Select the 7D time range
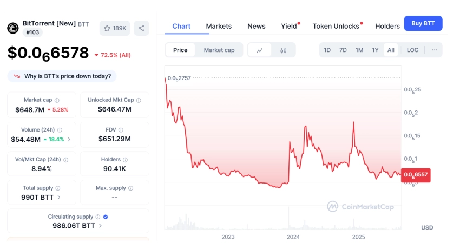Image resolution: width=460 pixels, height=249 pixels. (x=343, y=50)
